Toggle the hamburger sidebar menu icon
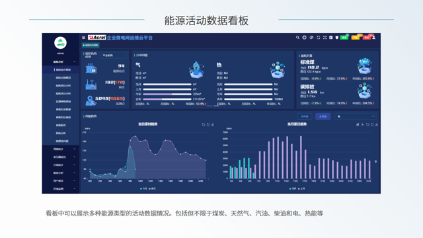This screenshot has height=238, width=423. (x=83, y=38)
